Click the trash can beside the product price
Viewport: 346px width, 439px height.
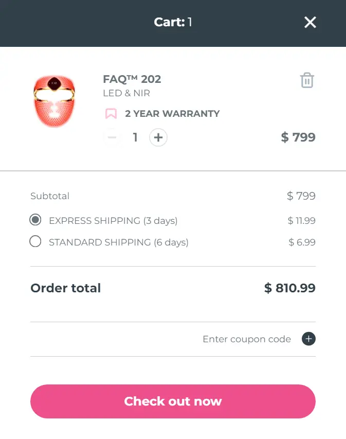(307, 80)
